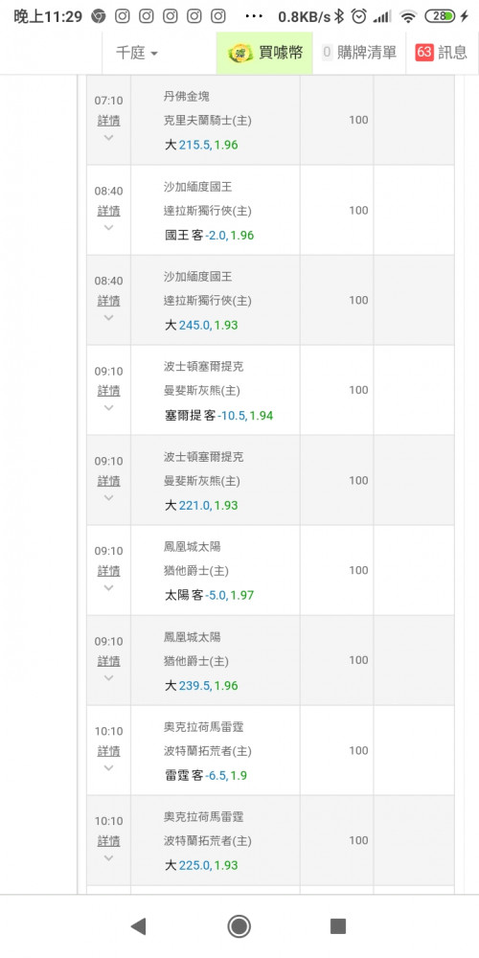The image size is (479, 958).
Task: Expand chevron under 07:10 丹佛金塊 row
Action: click(x=109, y=137)
